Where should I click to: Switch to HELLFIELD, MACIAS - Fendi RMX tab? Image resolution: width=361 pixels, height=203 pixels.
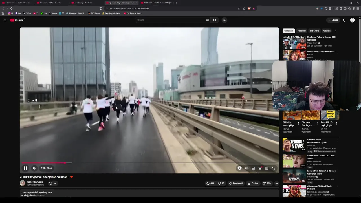156,3
